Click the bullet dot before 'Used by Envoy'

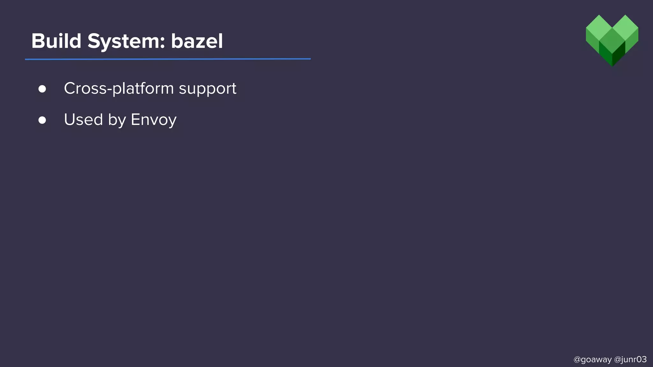(42, 120)
